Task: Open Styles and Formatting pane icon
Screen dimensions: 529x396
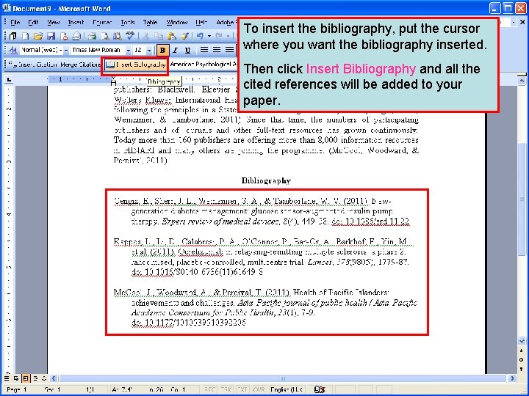Action: 12,50
